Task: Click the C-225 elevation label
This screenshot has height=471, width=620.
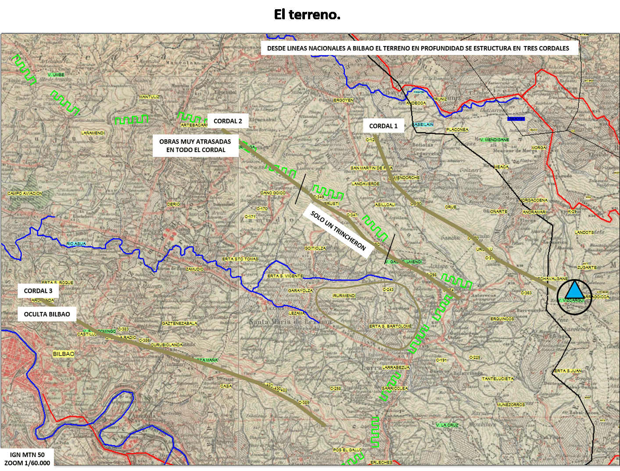Action: click(475, 358)
